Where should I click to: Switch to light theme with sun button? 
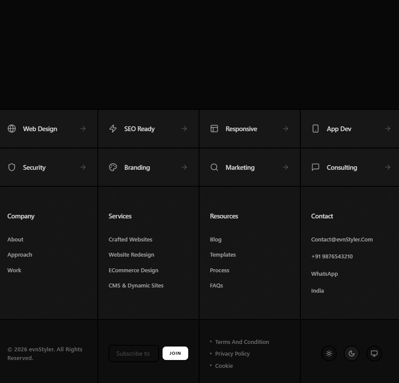(x=329, y=353)
